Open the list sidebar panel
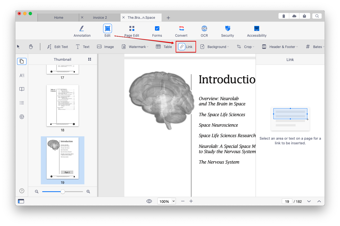 pos(22,103)
